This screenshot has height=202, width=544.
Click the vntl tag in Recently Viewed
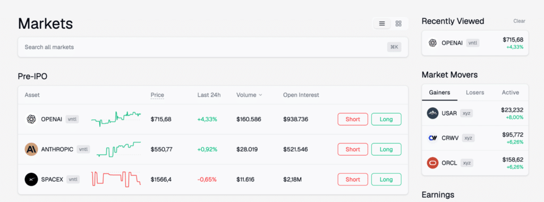(473, 43)
